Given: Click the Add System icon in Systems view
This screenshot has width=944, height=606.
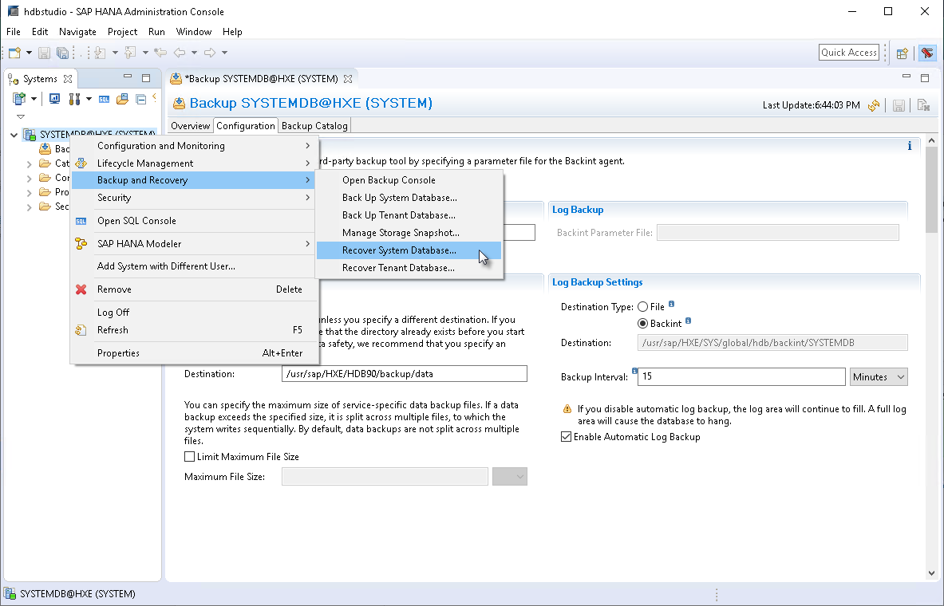Looking at the screenshot, I should coord(18,98).
